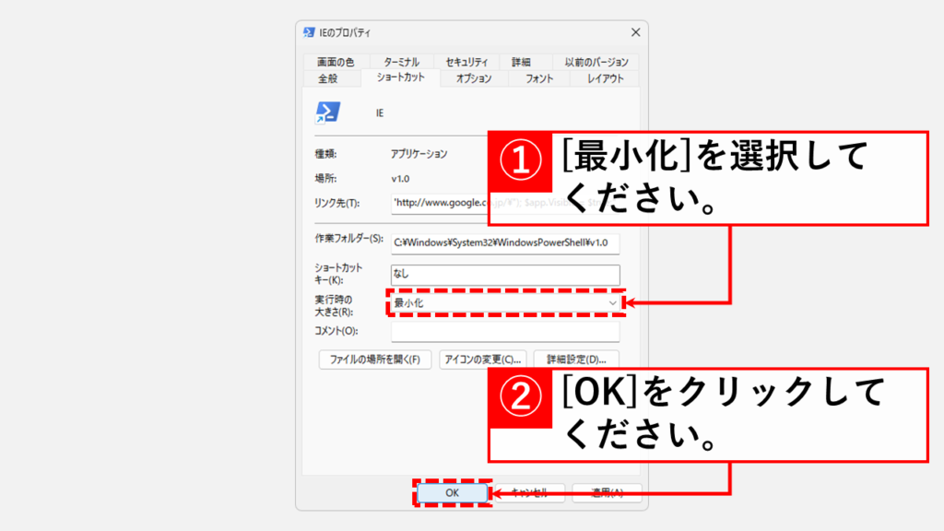944x531 pixels.
Task: Close the IEのプロパティ dialog
Action: [635, 32]
